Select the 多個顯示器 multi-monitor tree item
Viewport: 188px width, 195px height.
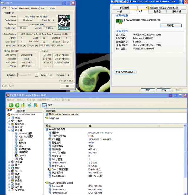pyautogui.click(x=24, y=149)
